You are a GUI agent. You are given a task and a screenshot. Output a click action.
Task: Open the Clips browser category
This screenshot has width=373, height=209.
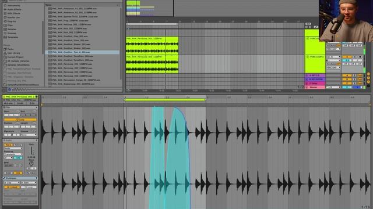pyautogui.click(x=10, y=25)
